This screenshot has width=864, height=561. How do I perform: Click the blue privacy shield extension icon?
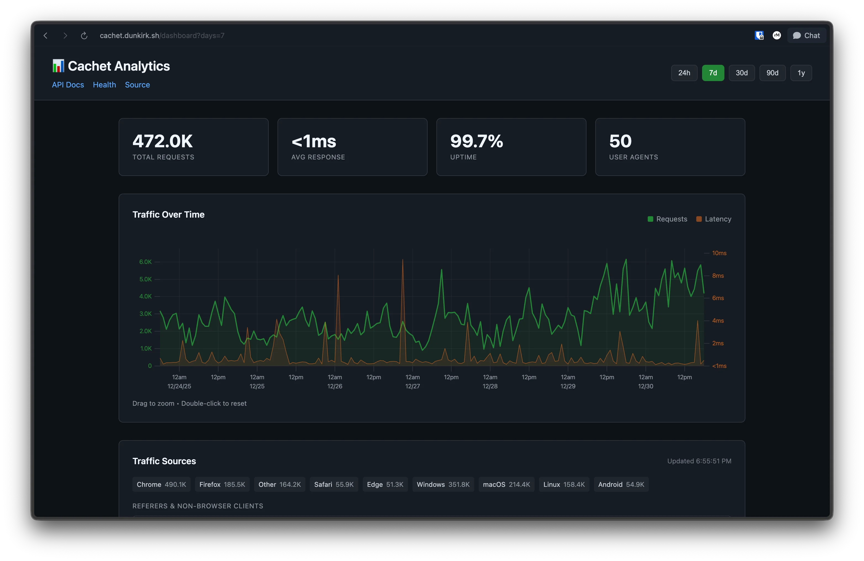[x=759, y=35]
